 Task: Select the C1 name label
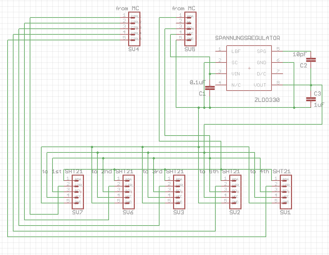202,94
